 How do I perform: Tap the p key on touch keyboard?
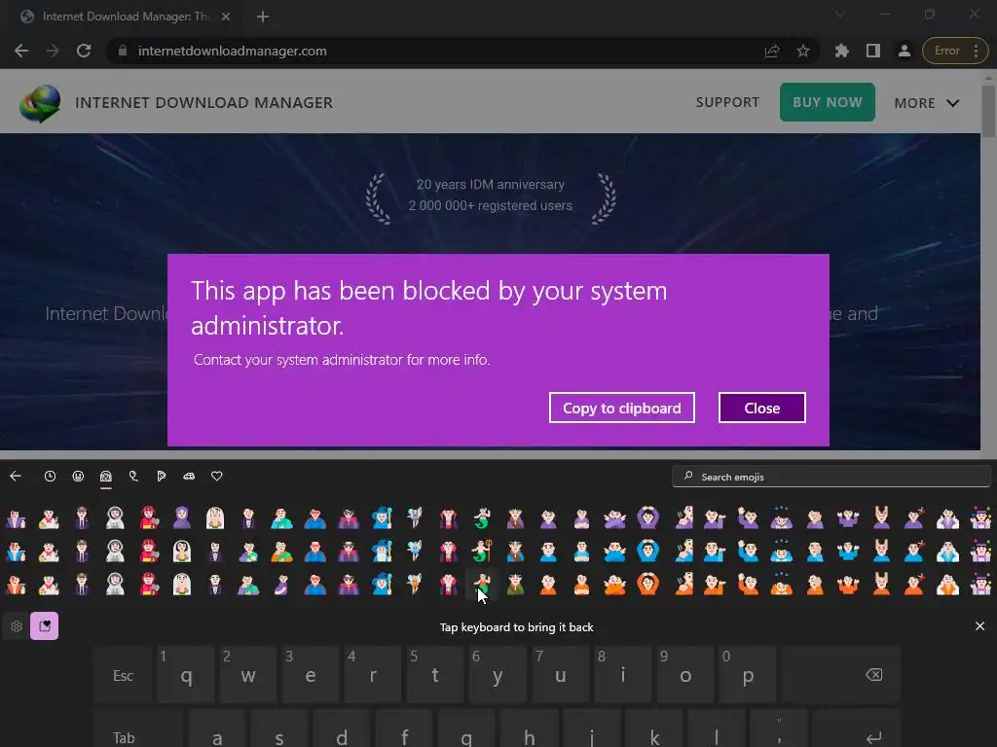pyautogui.click(x=748, y=675)
